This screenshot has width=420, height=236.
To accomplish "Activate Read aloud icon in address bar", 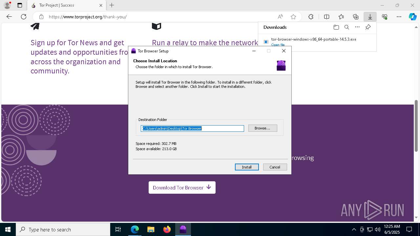I will pos(280,17).
